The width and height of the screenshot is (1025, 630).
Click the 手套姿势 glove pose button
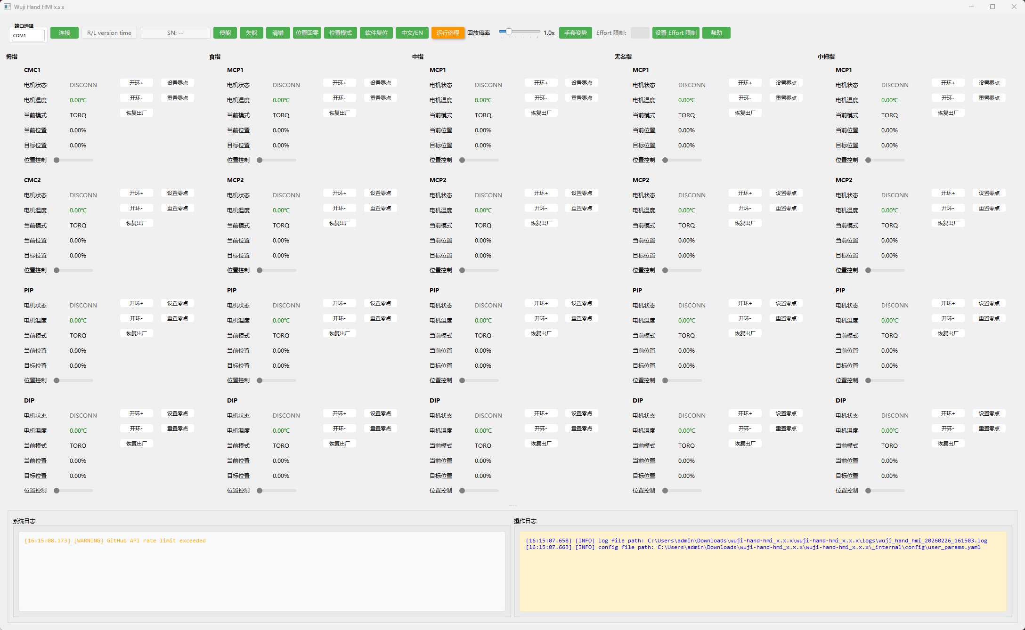[576, 33]
